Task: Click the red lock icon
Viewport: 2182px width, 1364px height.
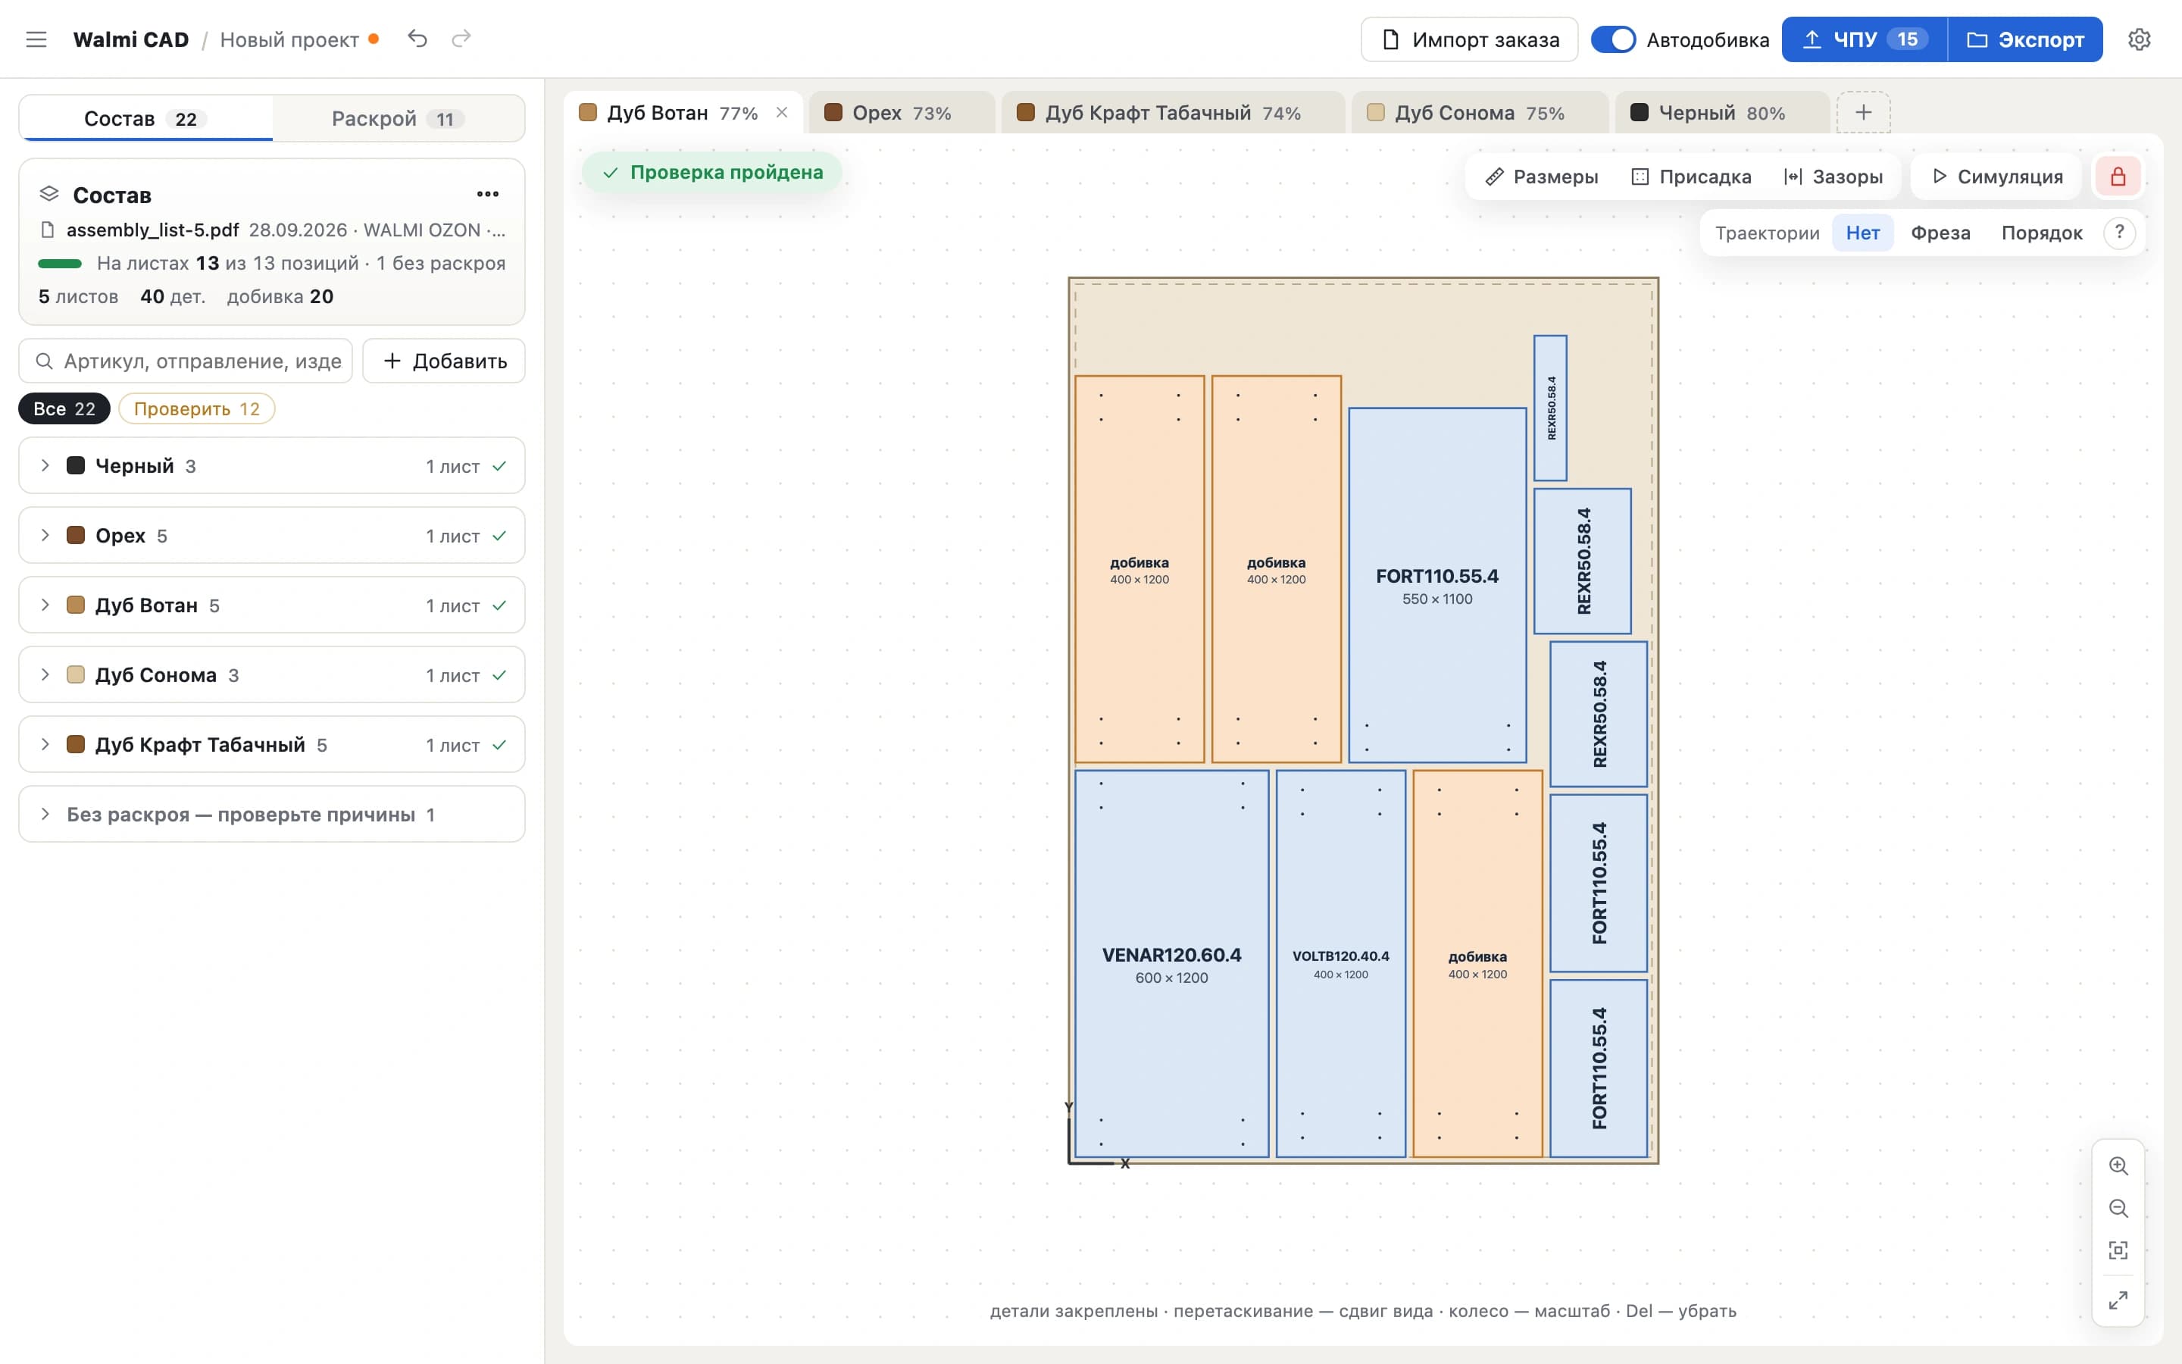Action: 2118,176
